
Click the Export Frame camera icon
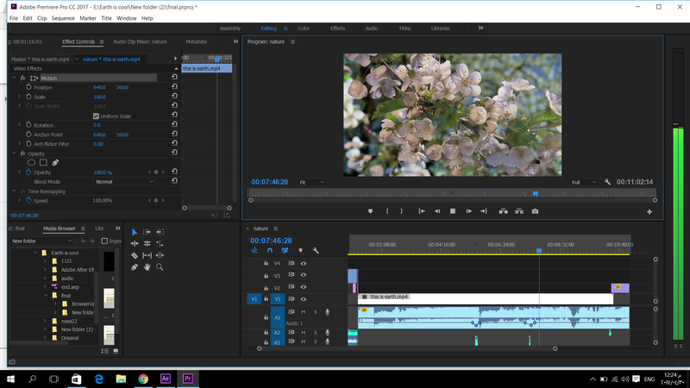coord(536,211)
